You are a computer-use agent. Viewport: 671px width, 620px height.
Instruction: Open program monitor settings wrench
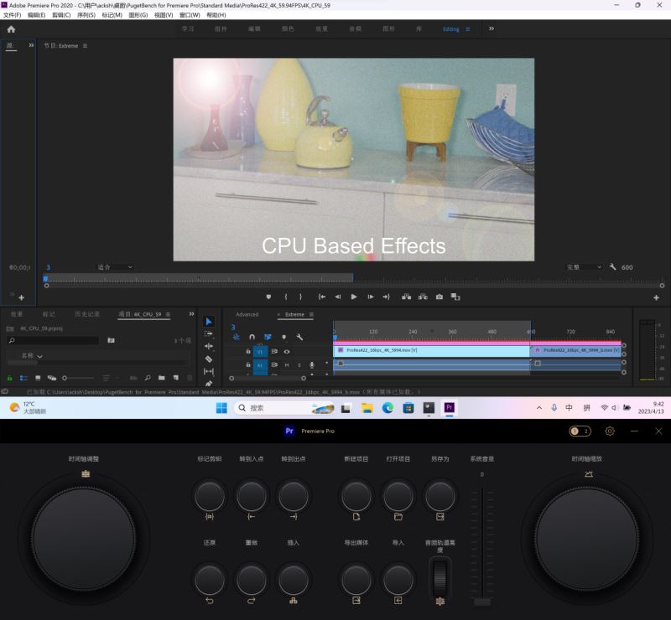coord(613,266)
